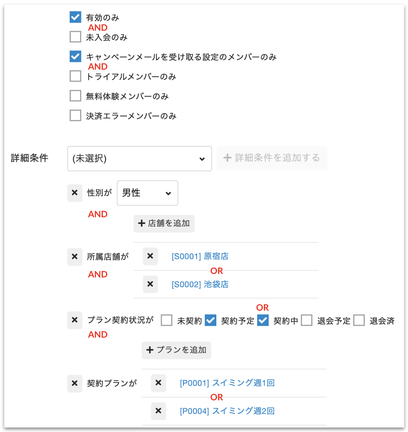Check the 退会済 contract status checkbox
This screenshot has width=408, height=432.
359,321
